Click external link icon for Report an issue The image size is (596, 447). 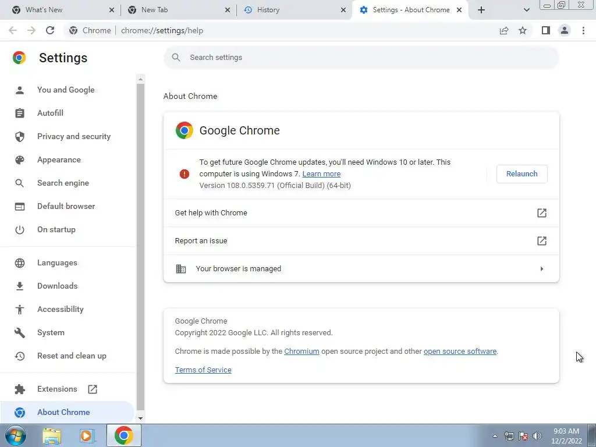pyautogui.click(x=542, y=240)
